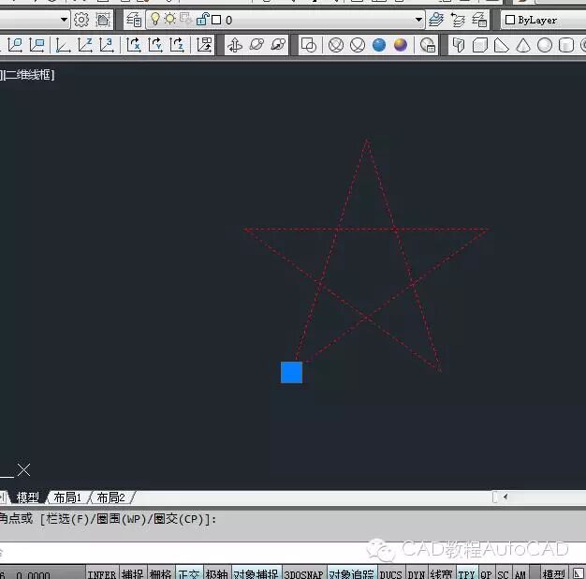The height and width of the screenshot is (579, 586).
Task: Apply the Conceptual purple-yellow sphere style
Action: pyautogui.click(x=401, y=45)
